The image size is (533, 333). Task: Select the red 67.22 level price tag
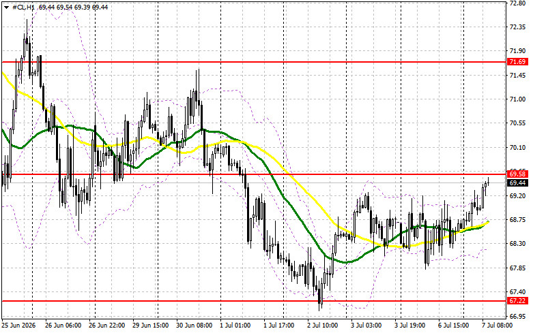click(518, 301)
